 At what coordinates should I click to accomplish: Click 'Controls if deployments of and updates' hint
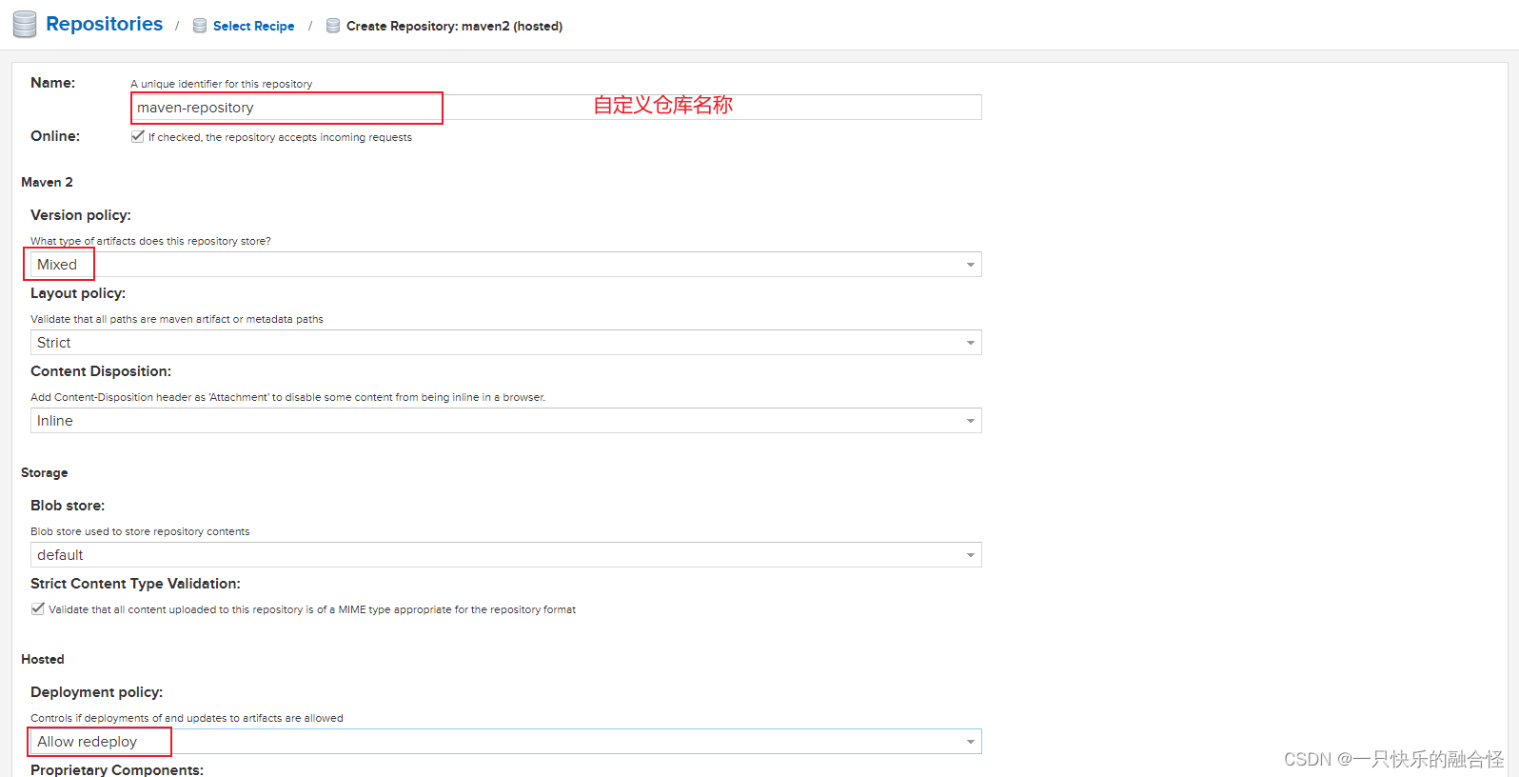(x=187, y=718)
